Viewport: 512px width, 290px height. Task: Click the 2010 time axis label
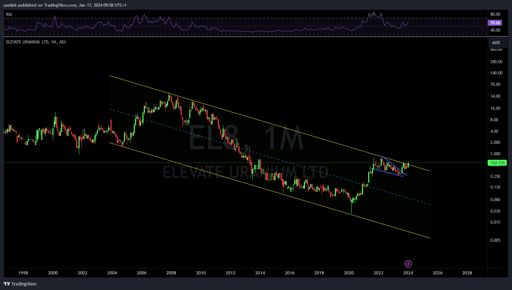click(x=201, y=273)
